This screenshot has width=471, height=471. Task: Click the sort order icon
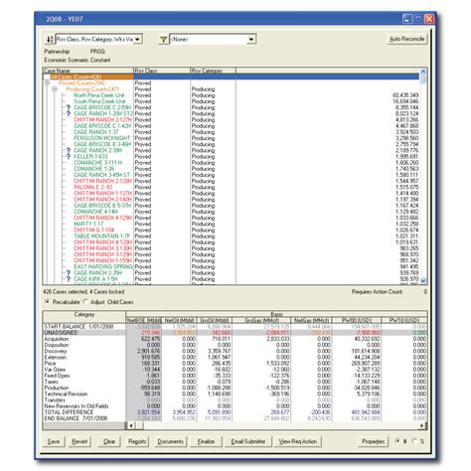click(50, 40)
